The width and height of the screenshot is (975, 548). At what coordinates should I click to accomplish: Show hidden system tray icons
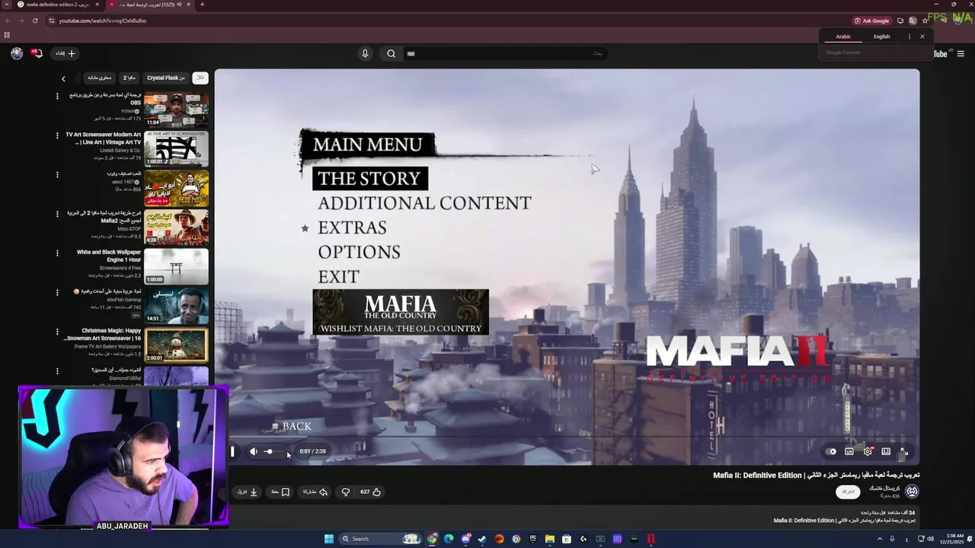tap(878, 539)
